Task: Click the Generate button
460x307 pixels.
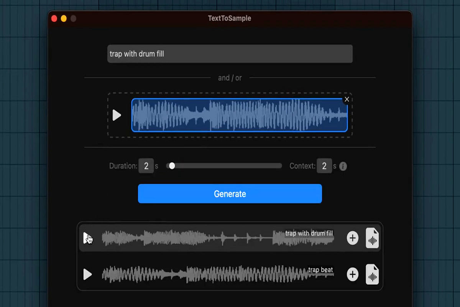Action: coord(230,194)
